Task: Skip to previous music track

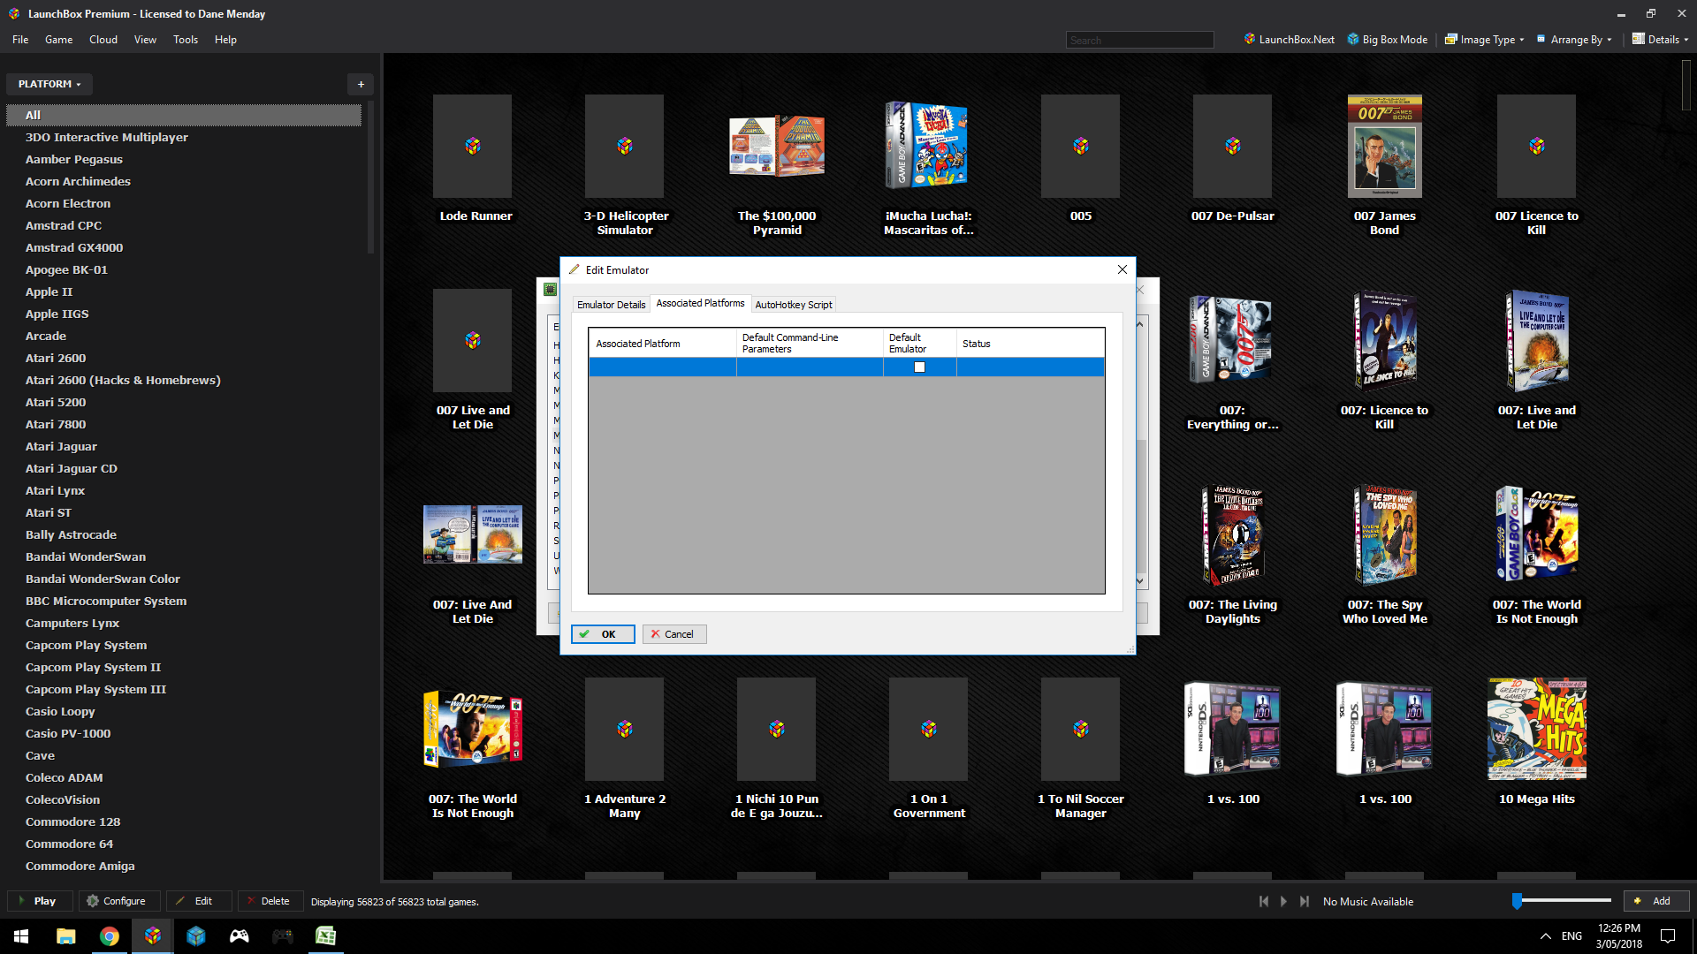Action: pos(1264,901)
